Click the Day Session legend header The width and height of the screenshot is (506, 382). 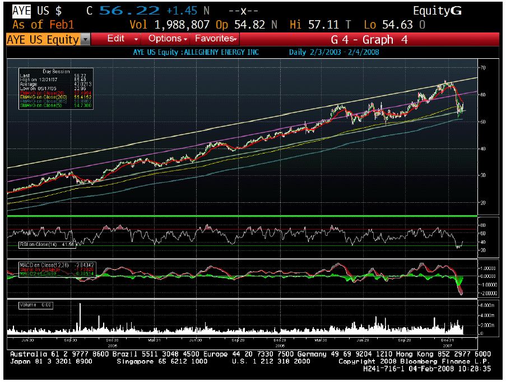click(56, 72)
